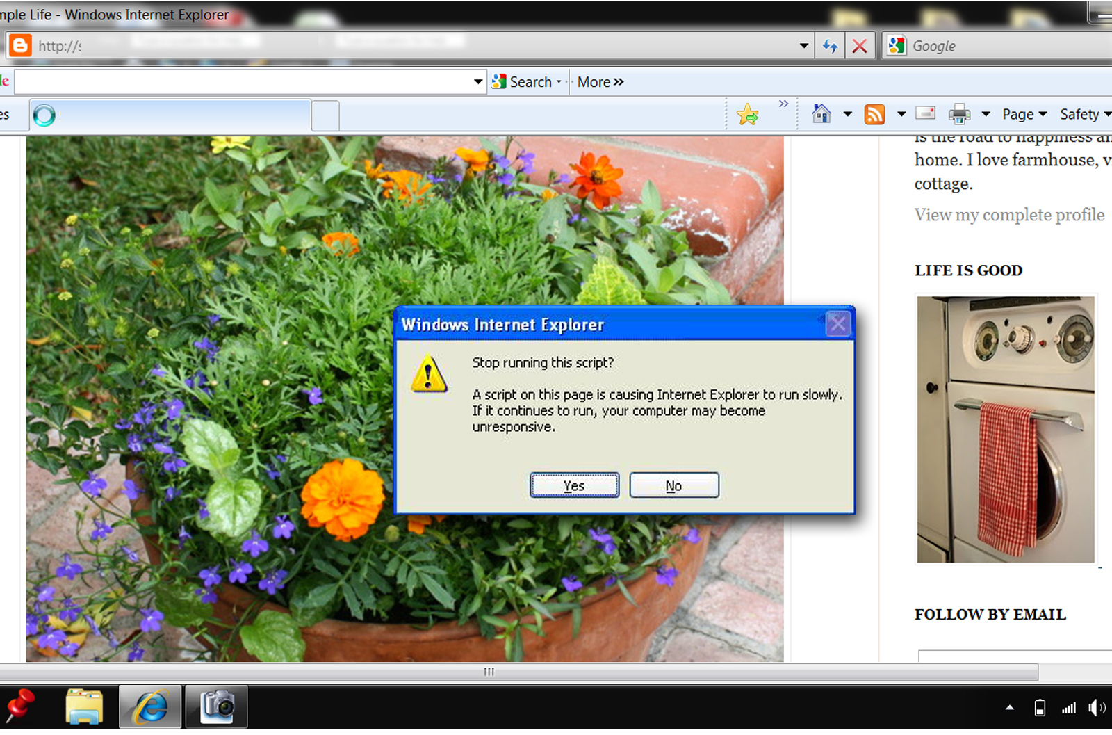Click the red pushpin icon in the taskbar
The width and height of the screenshot is (1112, 735).
point(21,706)
